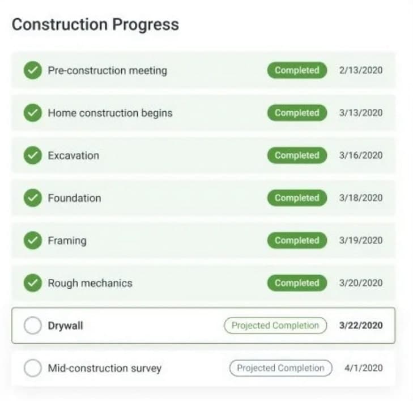This screenshot has width=413, height=401.
Task: Click the Completed badge for Framing
Action: (297, 240)
